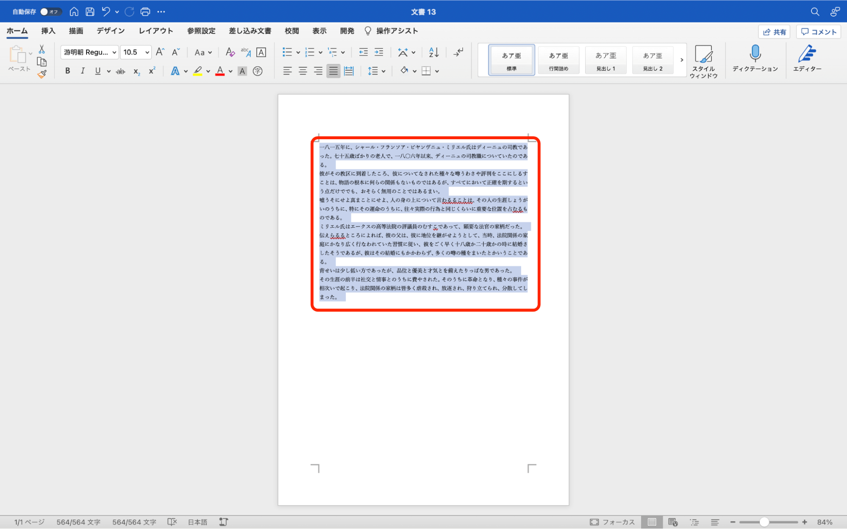This screenshot has width=847, height=529.
Task: Toggle subscript formatting
Action: (x=136, y=71)
